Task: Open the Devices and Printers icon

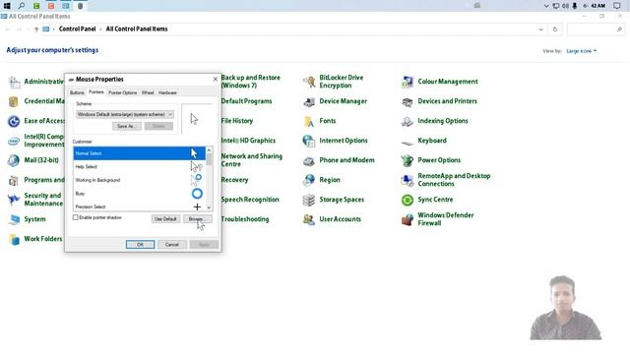Action: tap(407, 101)
